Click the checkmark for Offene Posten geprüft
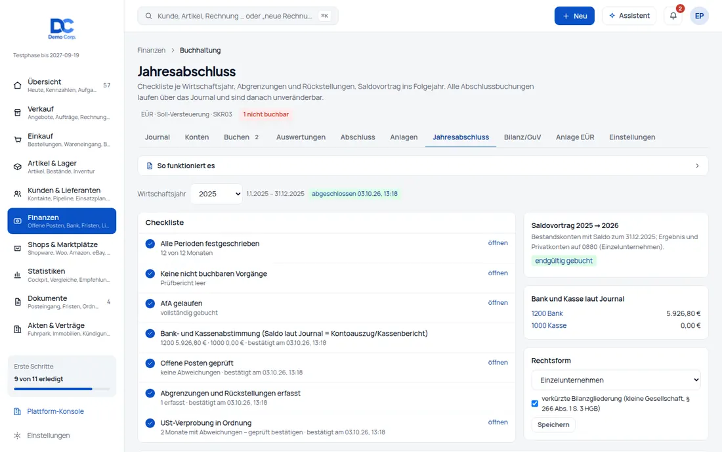Viewport: 722px width, 452px height. (150, 363)
